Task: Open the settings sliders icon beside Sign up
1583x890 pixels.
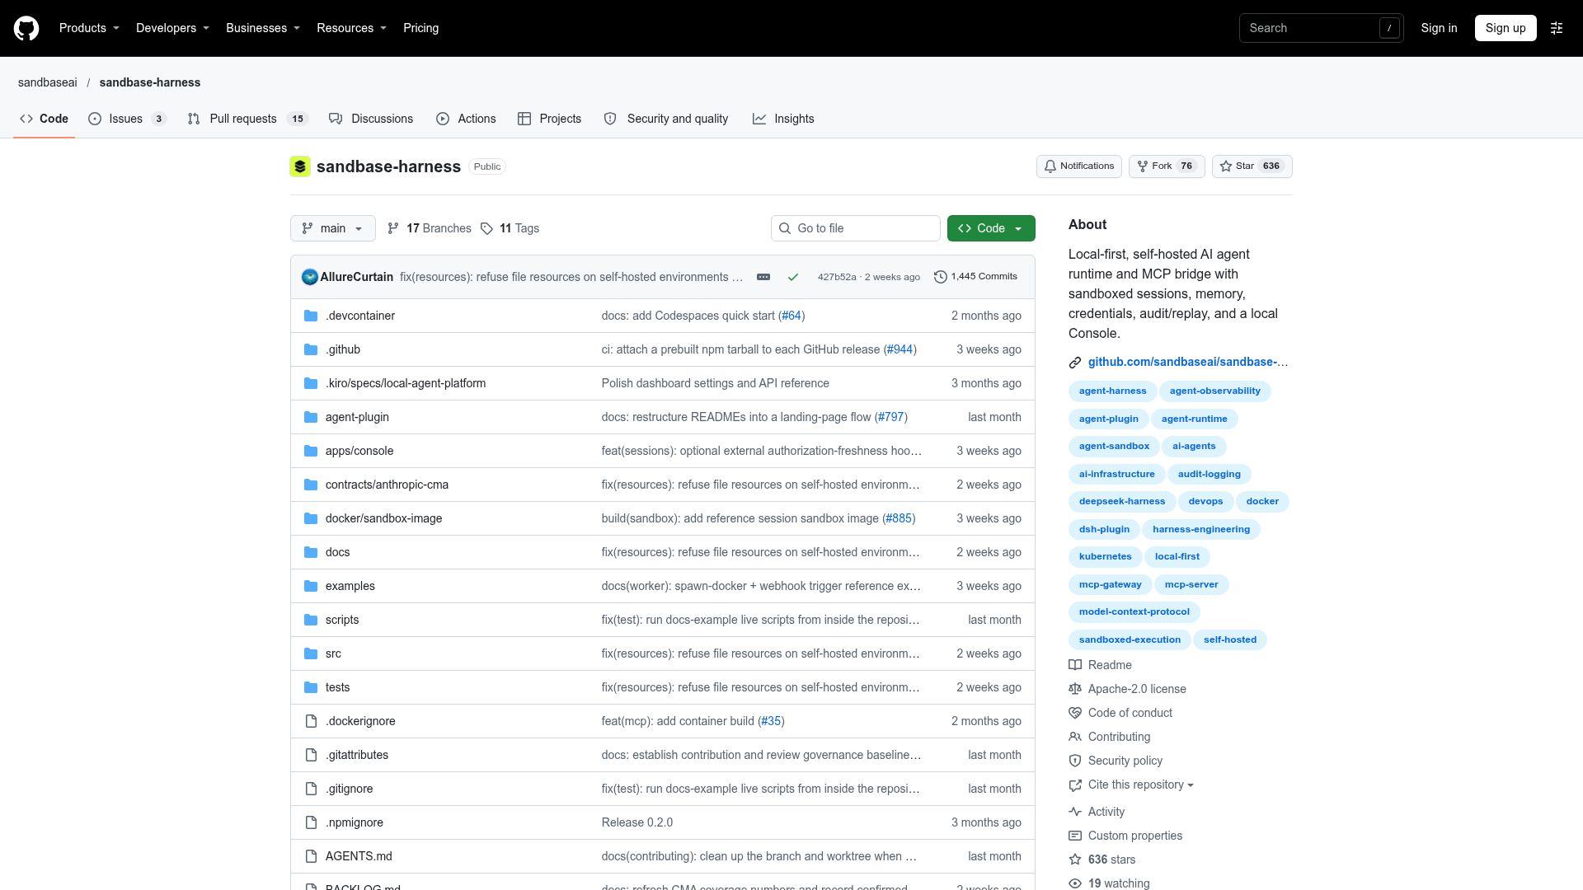Action: pos(1557,28)
